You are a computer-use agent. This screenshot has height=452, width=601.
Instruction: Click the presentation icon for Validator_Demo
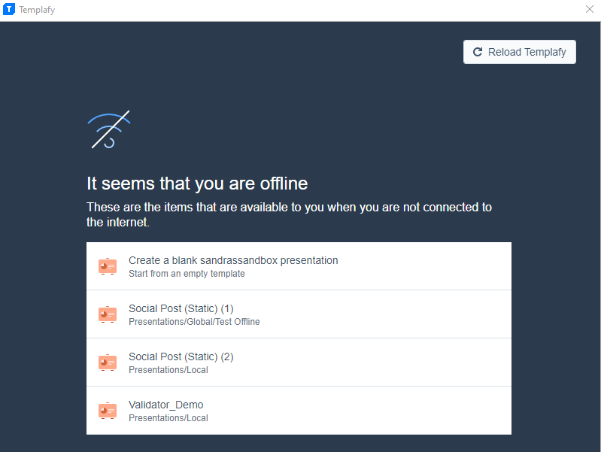click(x=108, y=411)
